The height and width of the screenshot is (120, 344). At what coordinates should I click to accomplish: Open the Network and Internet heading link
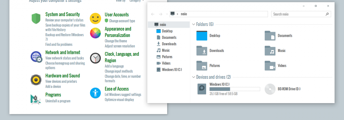pyautogui.click(x=63, y=52)
